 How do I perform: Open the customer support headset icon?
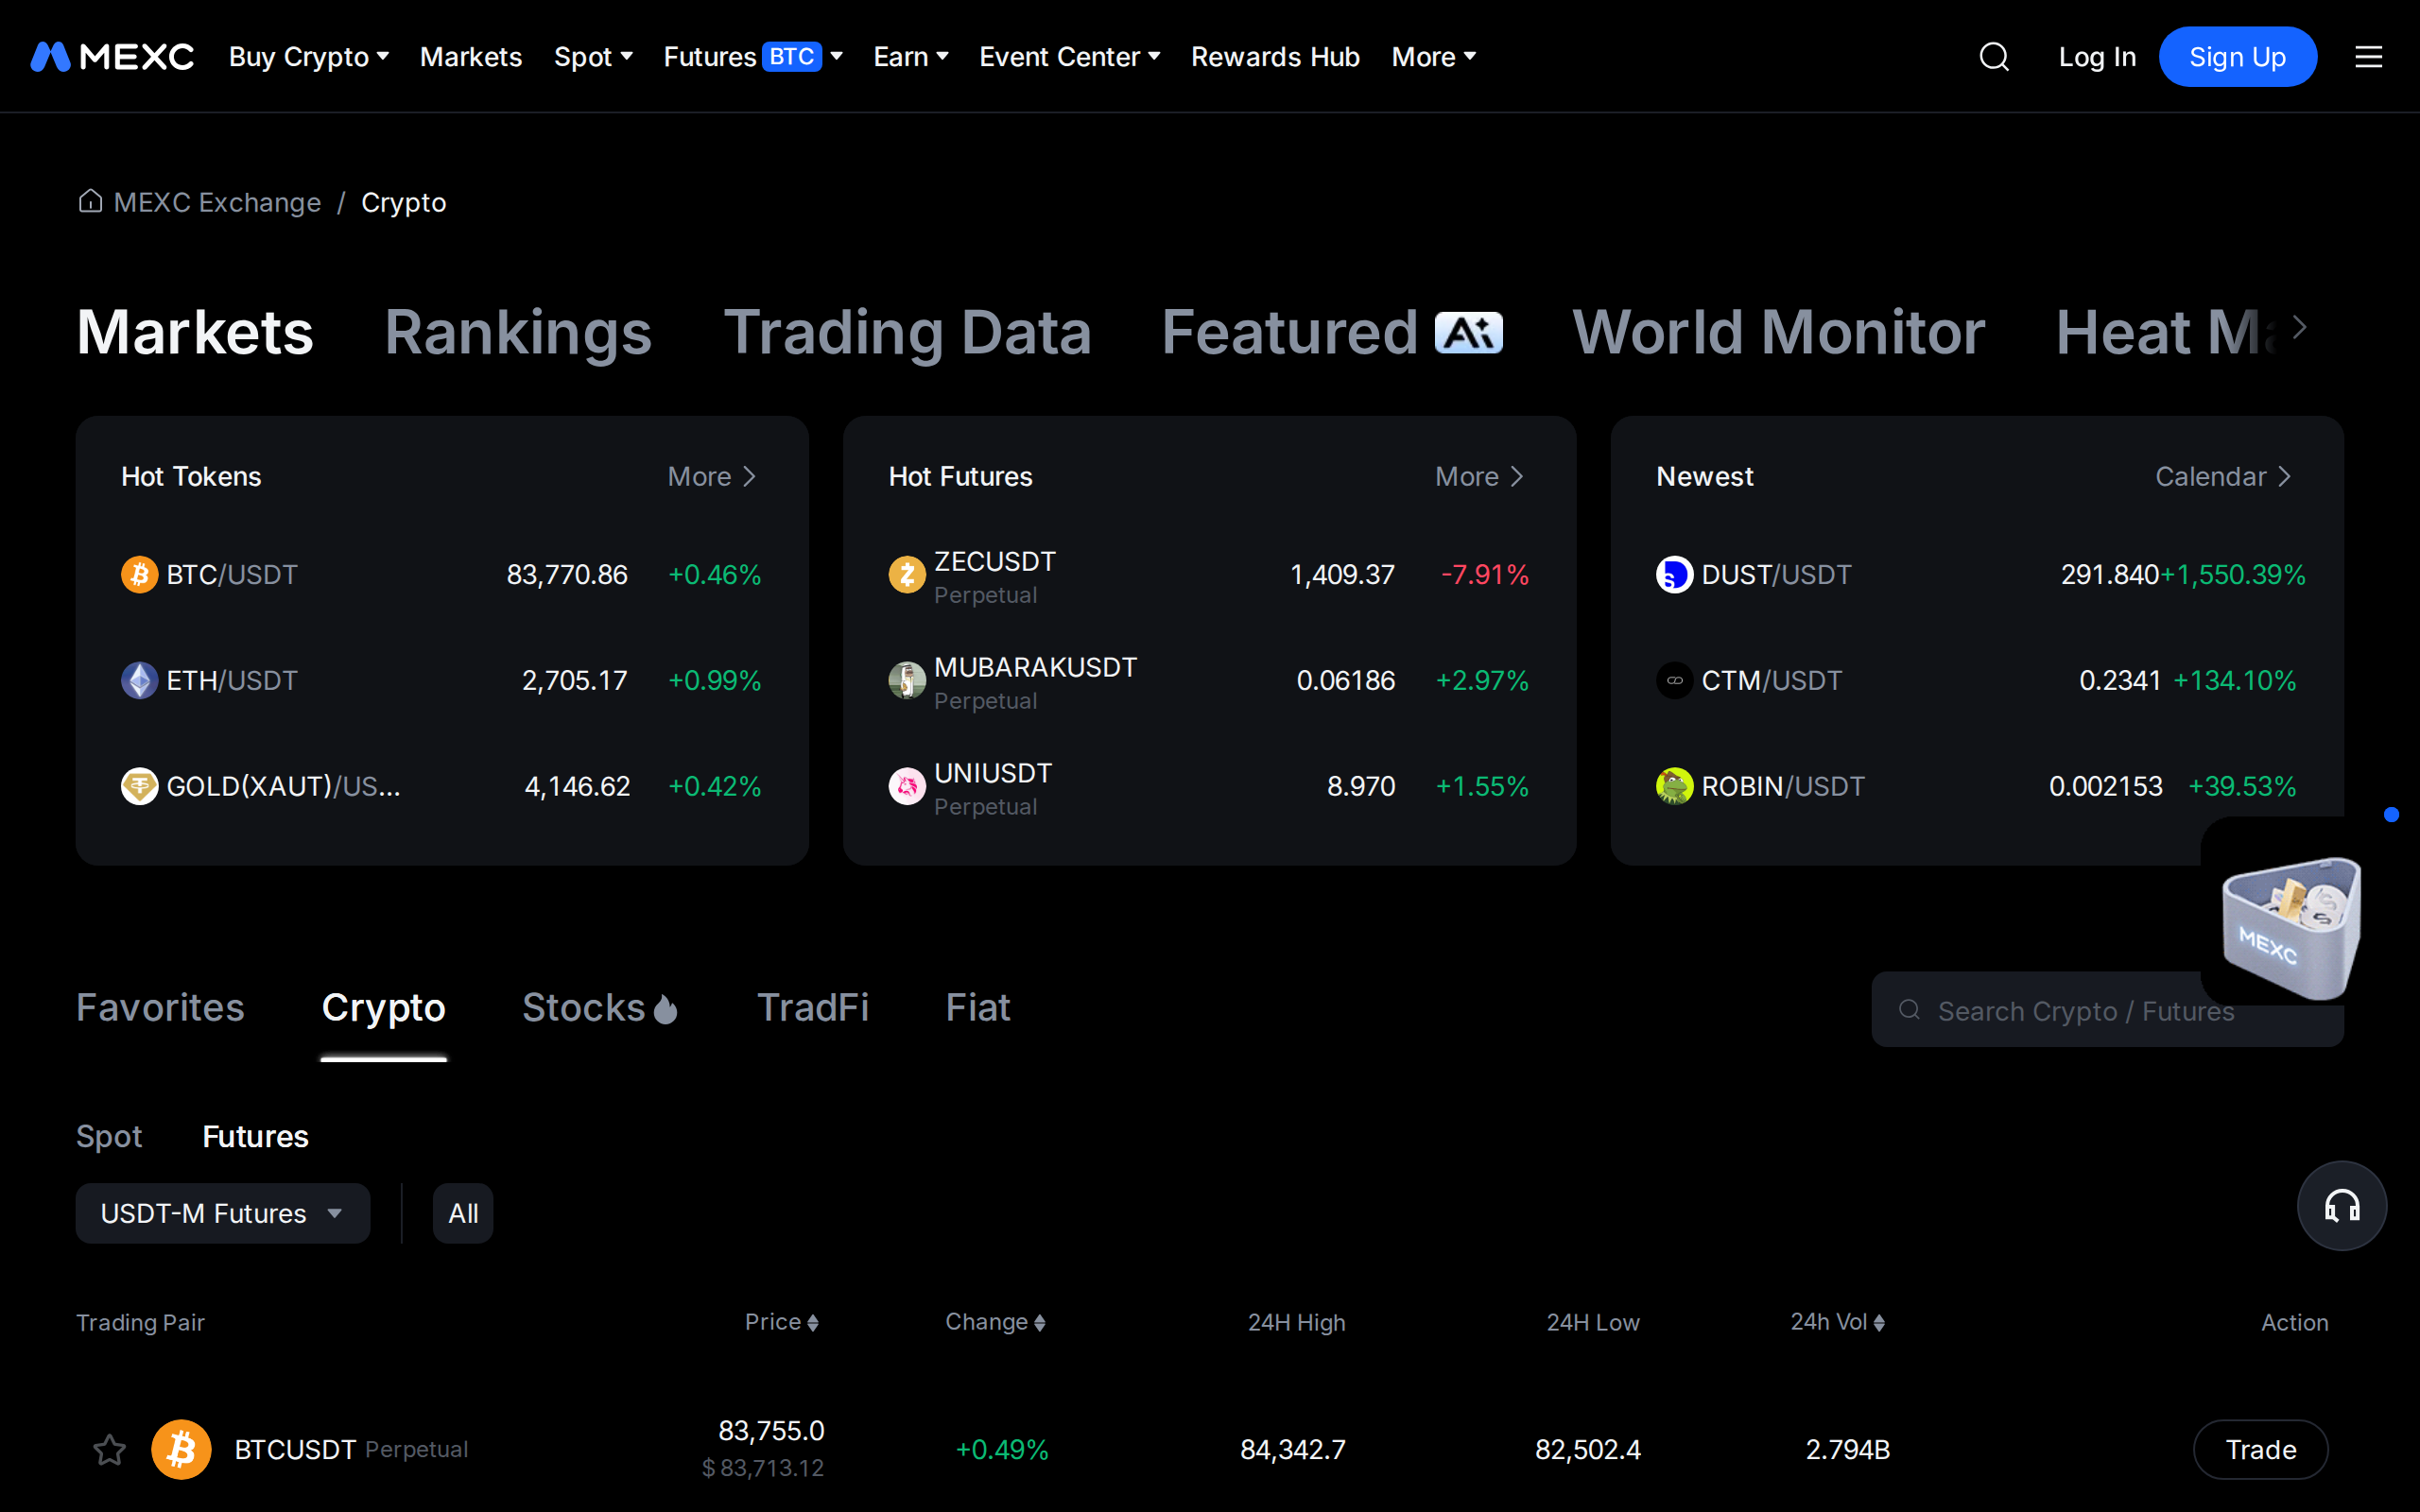click(2341, 1206)
